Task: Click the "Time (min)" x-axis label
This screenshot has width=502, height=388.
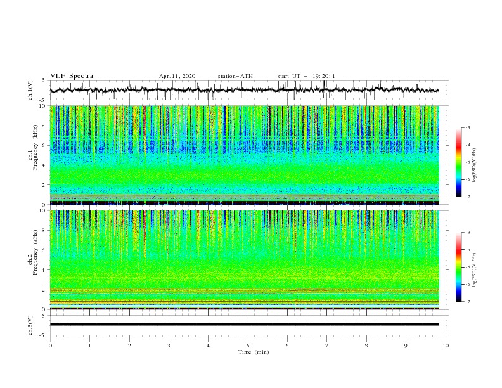Action: [x=254, y=352]
